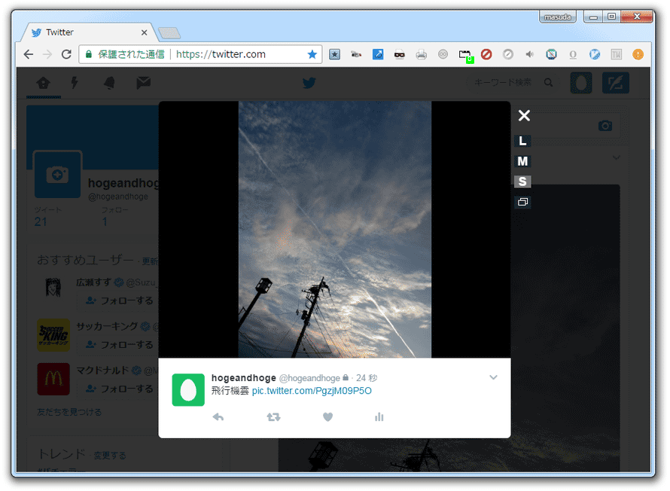The height and width of the screenshot is (491, 670).
Task: Click the サッカーキング account name
Action: pyautogui.click(x=107, y=327)
